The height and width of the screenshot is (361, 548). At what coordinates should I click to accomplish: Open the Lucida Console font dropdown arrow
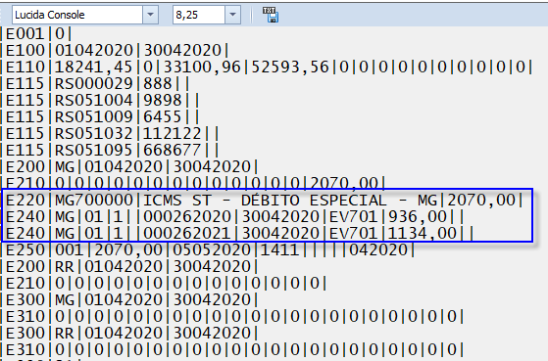[x=150, y=15]
